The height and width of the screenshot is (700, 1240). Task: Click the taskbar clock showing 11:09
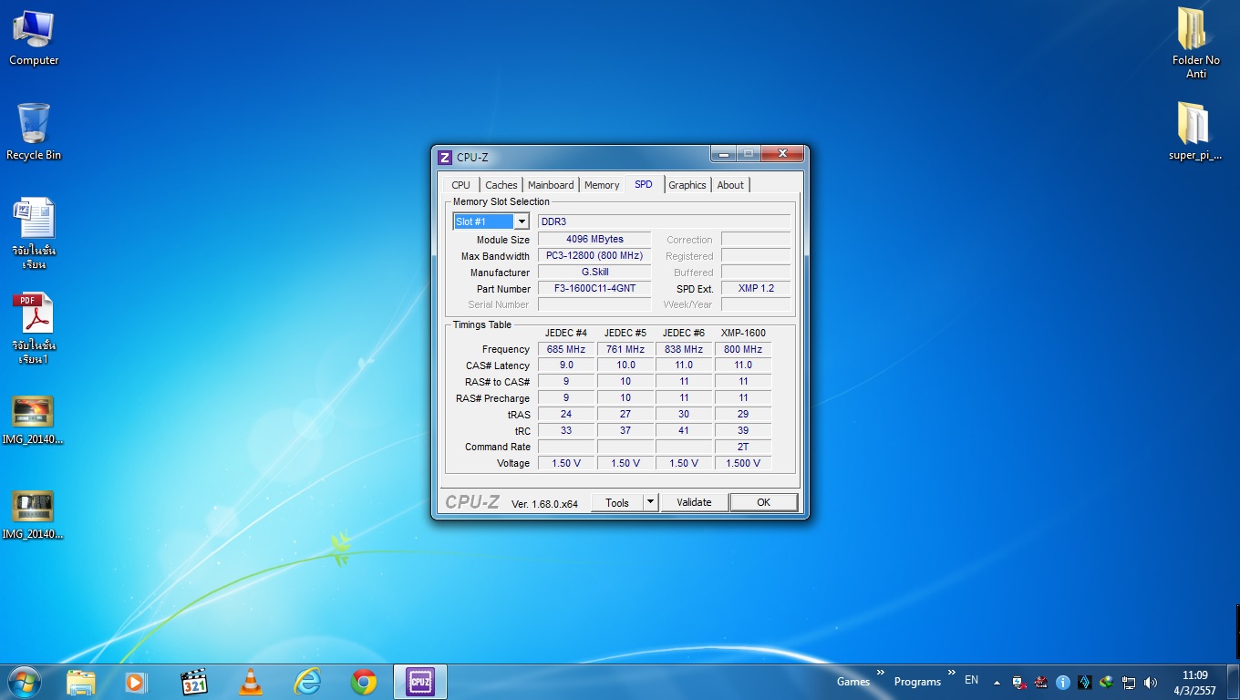pos(1194,682)
